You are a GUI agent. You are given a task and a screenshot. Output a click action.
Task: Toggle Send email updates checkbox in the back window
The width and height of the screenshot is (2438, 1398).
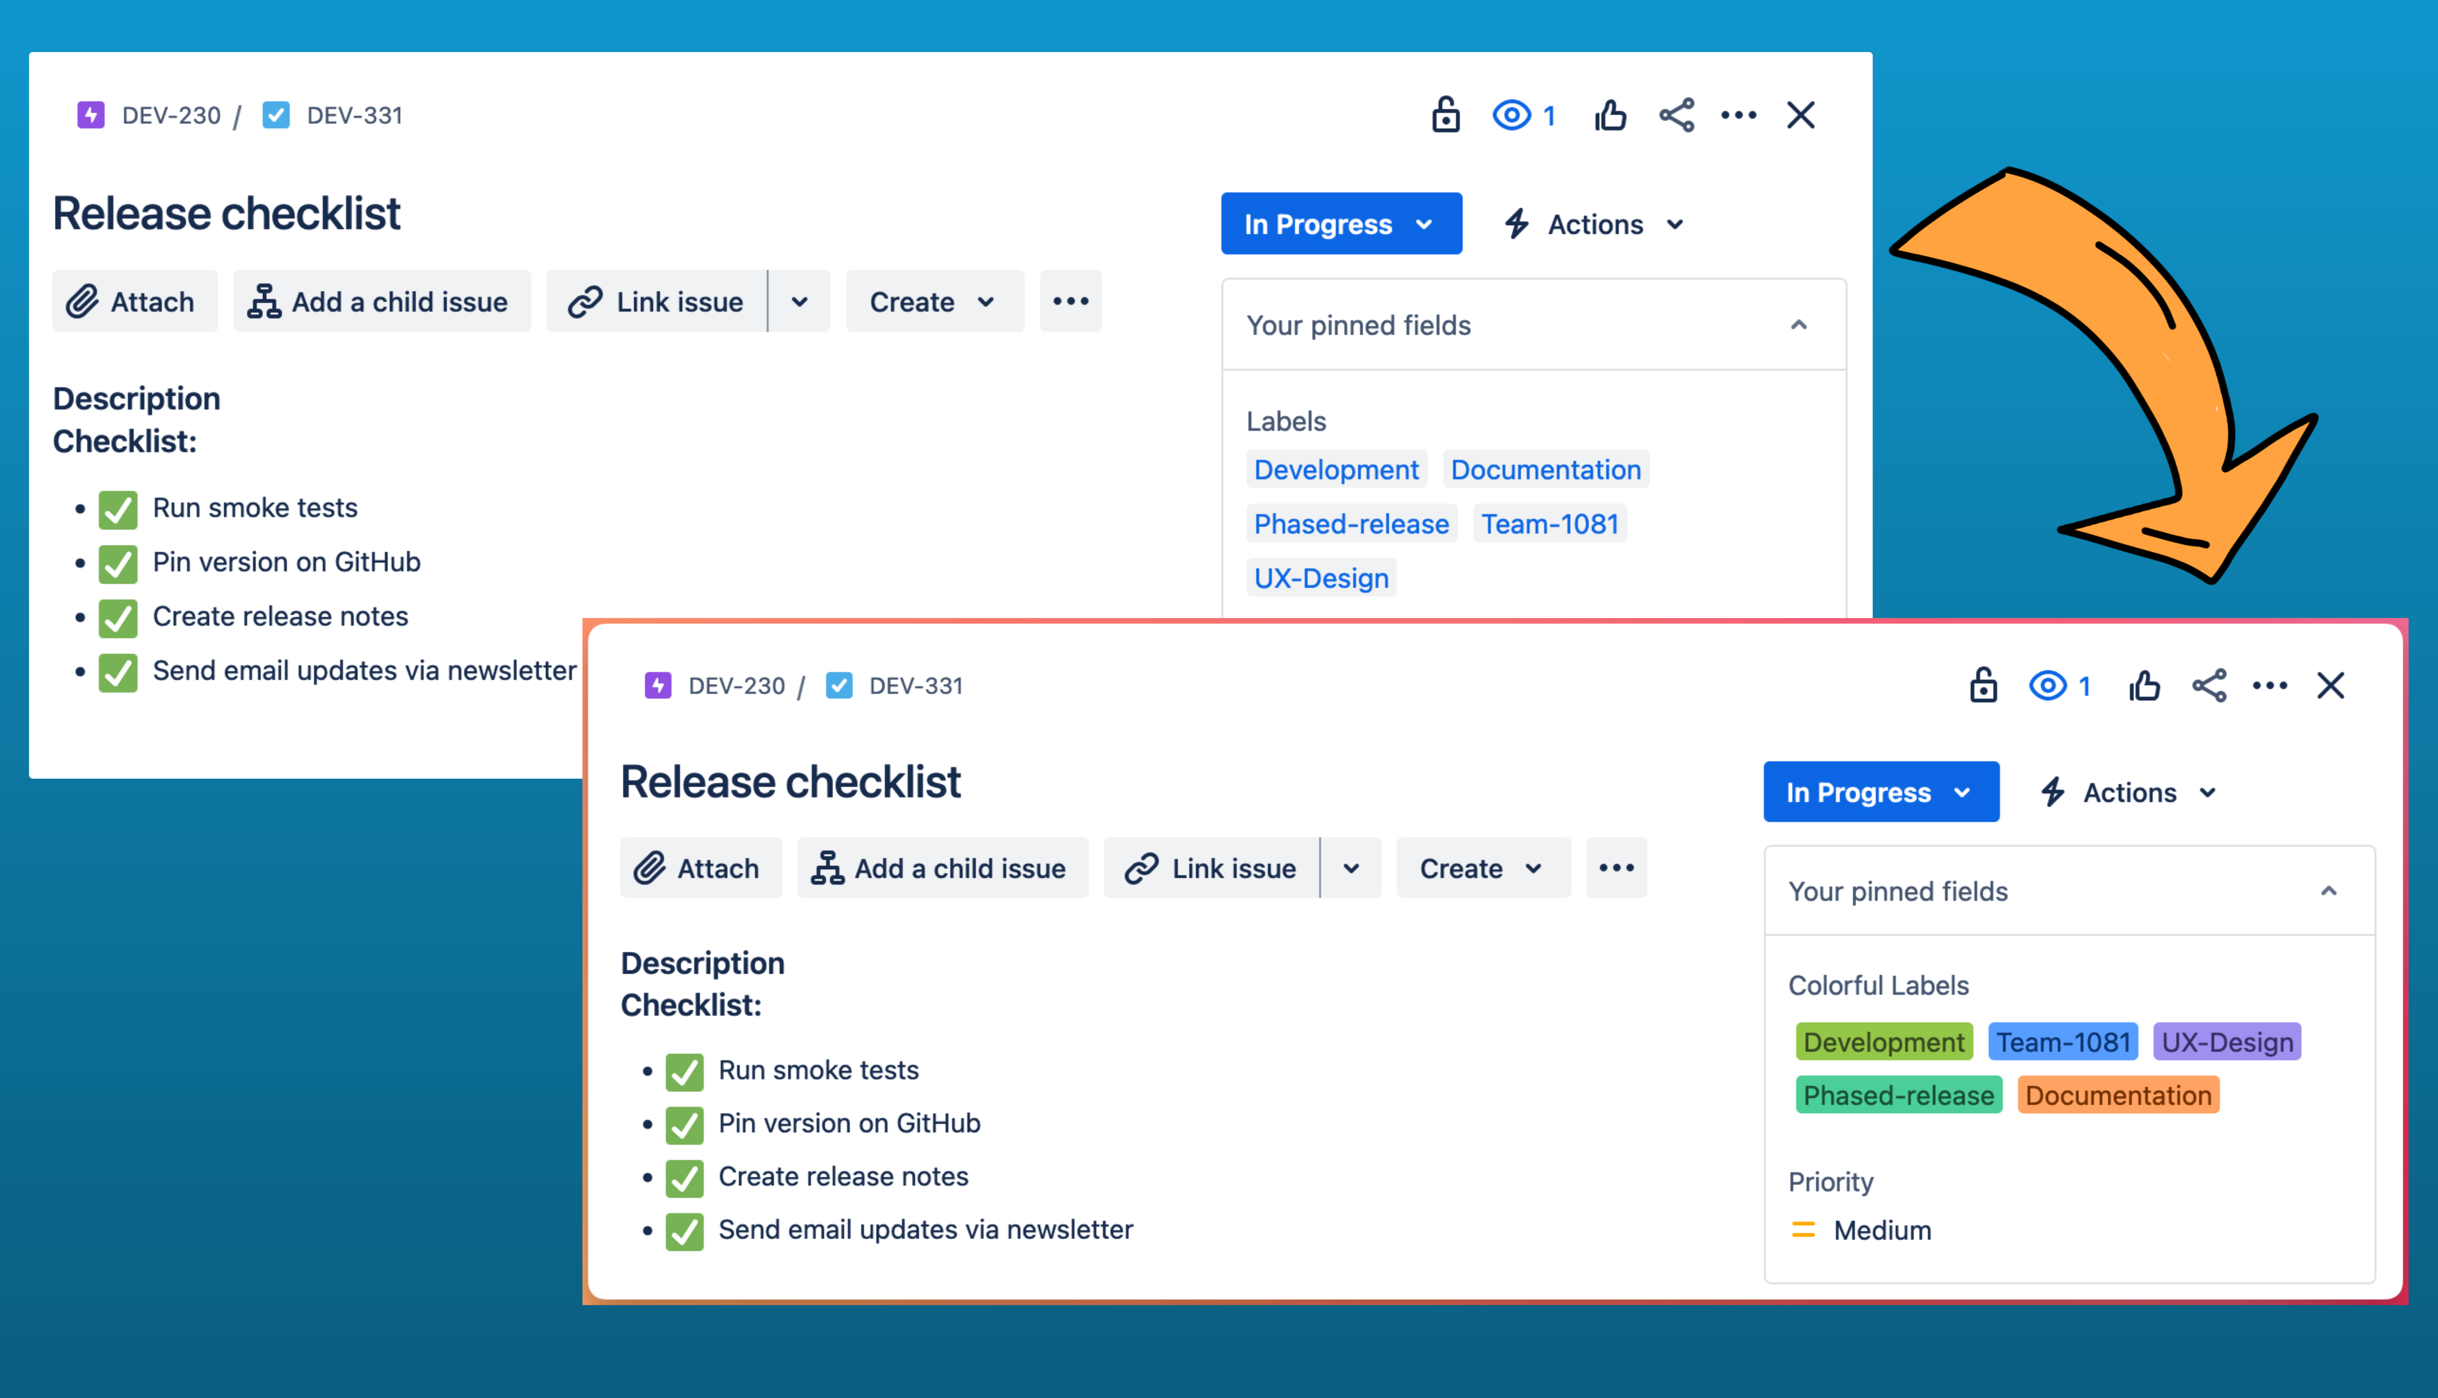point(118,672)
